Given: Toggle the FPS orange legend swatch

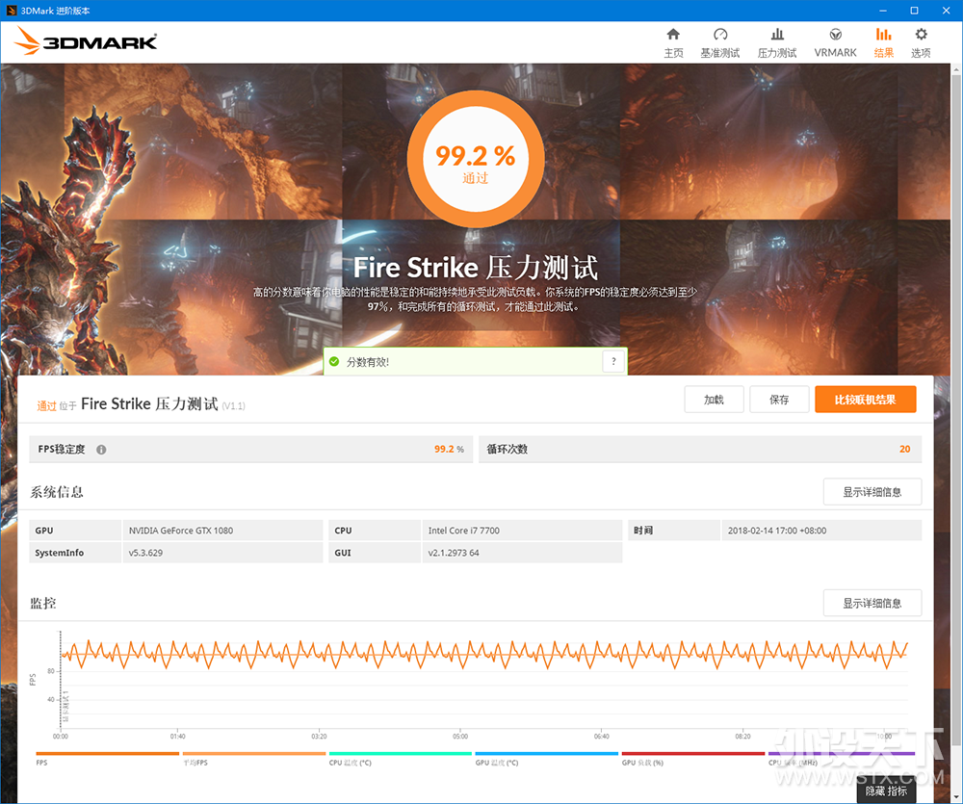Looking at the screenshot, I should (x=108, y=754).
